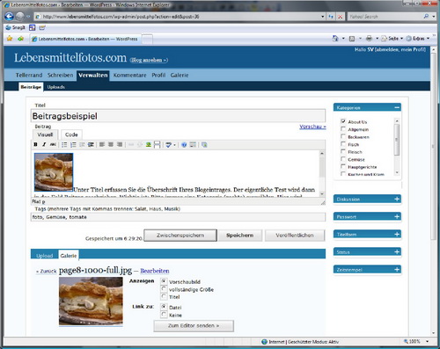
Task: Click the browser Home icon
Action: pyautogui.click(x=335, y=39)
